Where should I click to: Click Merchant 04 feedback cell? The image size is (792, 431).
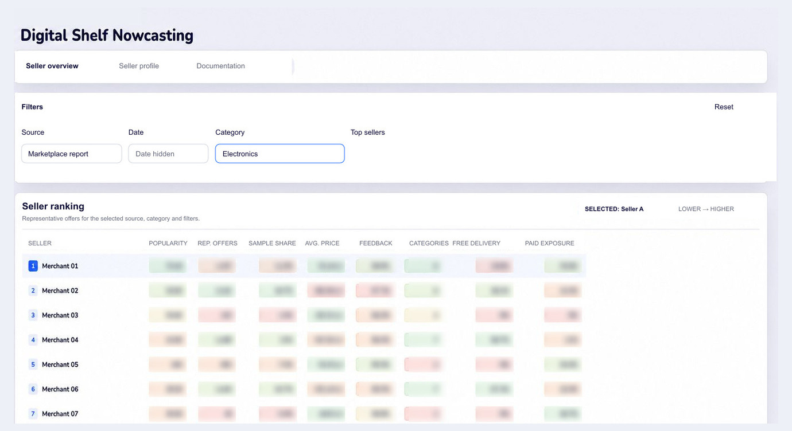(x=375, y=340)
